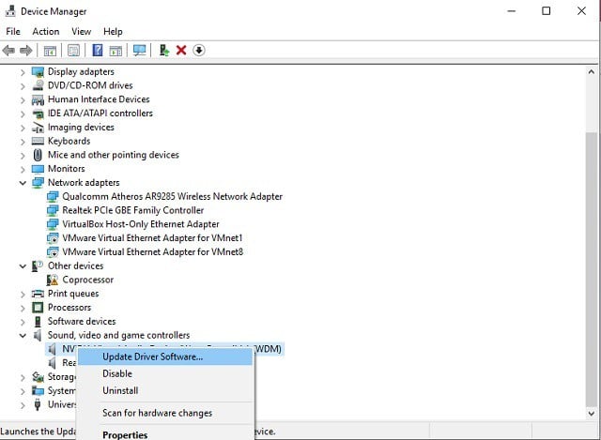Screen dimensions: 601x440
Task: Expand the Processors node
Action: click(x=23, y=308)
